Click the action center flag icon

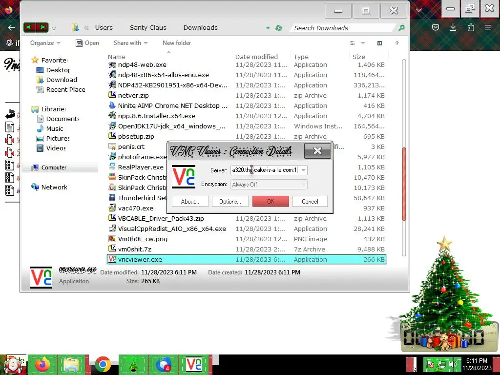[431, 364]
